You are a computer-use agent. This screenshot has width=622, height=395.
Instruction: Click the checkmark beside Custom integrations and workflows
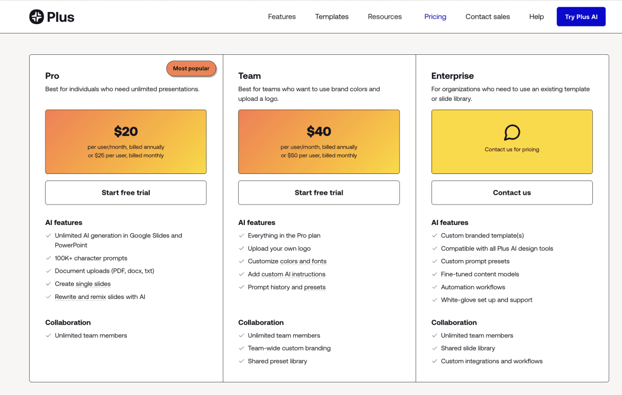pos(434,362)
